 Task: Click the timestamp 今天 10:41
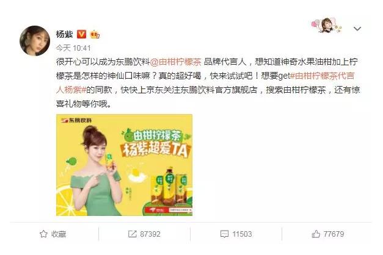73,48
